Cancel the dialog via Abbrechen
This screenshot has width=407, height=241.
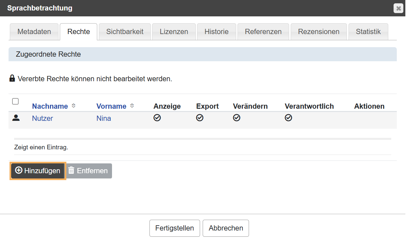[x=226, y=228]
